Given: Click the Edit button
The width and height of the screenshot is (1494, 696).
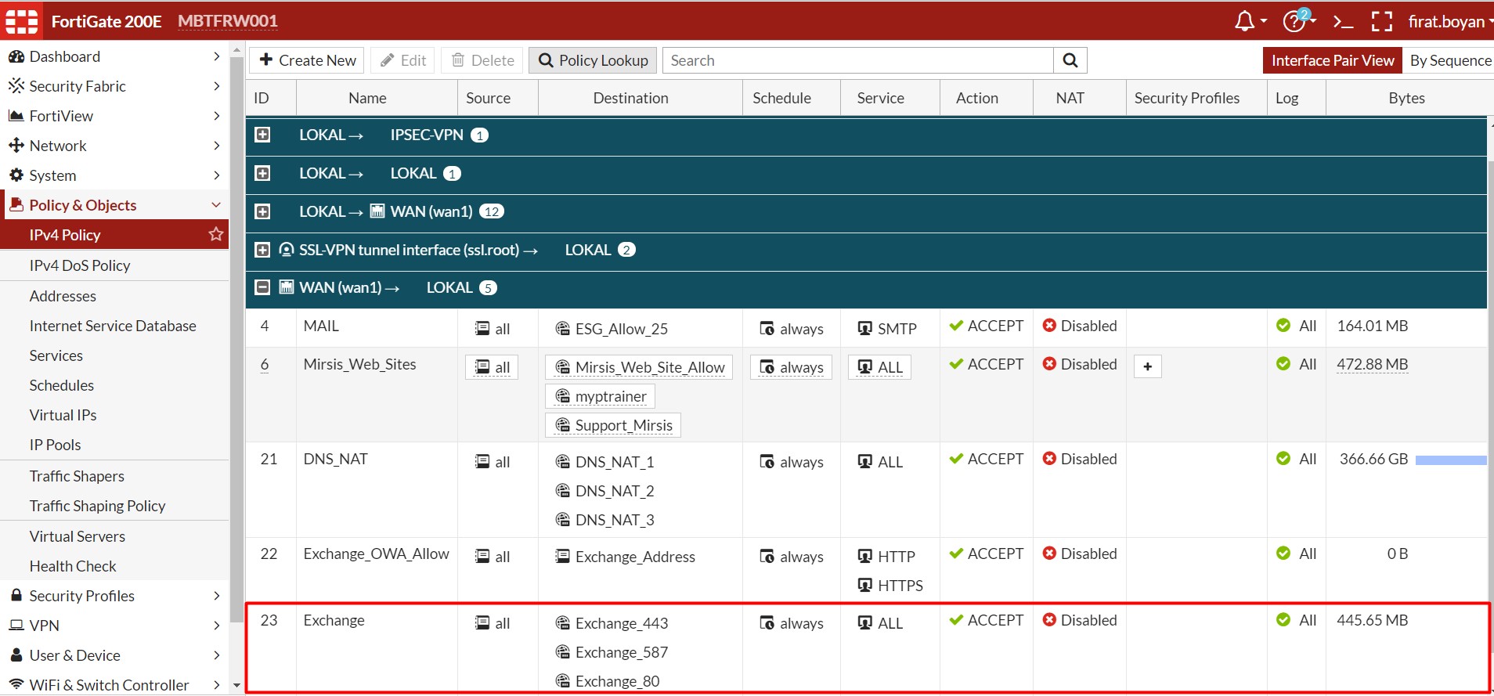Looking at the screenshot, I should (x=402, y=60).
